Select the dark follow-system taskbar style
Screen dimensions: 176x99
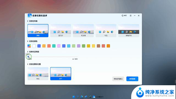point(129,31)
